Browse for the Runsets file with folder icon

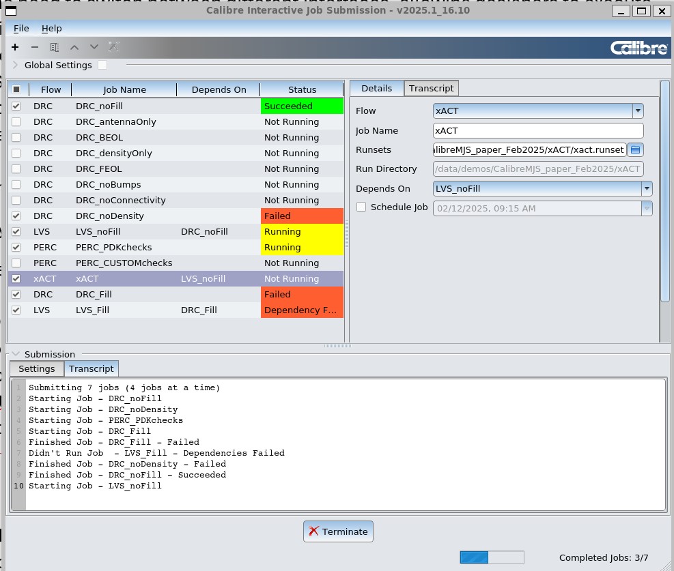pyautogui.click(x=635, y=150)
